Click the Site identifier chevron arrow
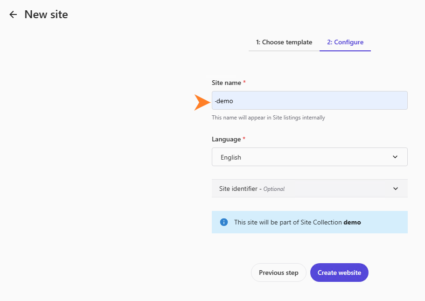Screen dimensions: 425x301 (396, 189)
